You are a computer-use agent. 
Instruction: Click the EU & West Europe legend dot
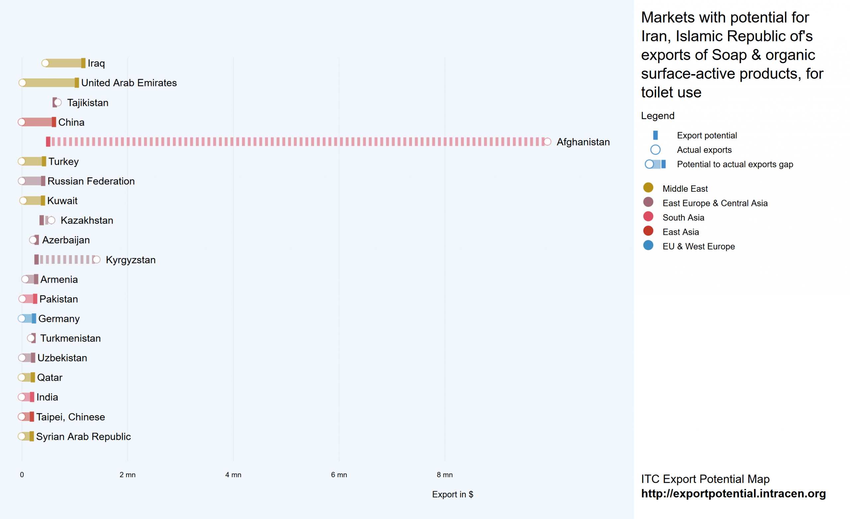648,246
